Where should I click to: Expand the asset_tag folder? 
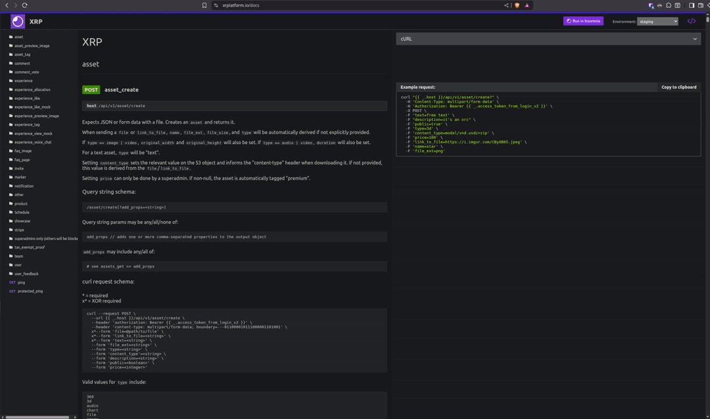tap(22, 55)
